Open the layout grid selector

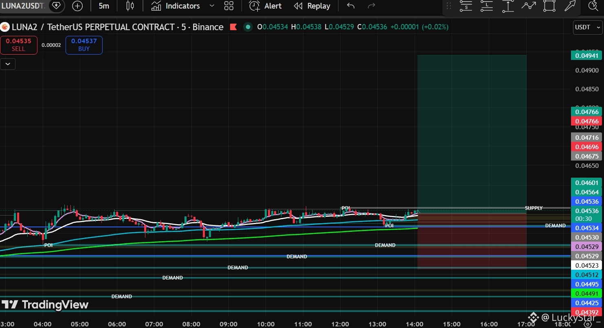tap(229, 6)
